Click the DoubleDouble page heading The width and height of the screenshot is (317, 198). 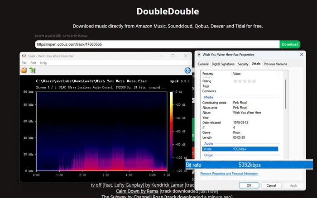click(x=168, y=11)
